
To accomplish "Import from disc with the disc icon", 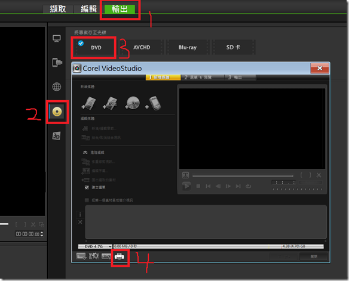I will (x=133, y=103).
